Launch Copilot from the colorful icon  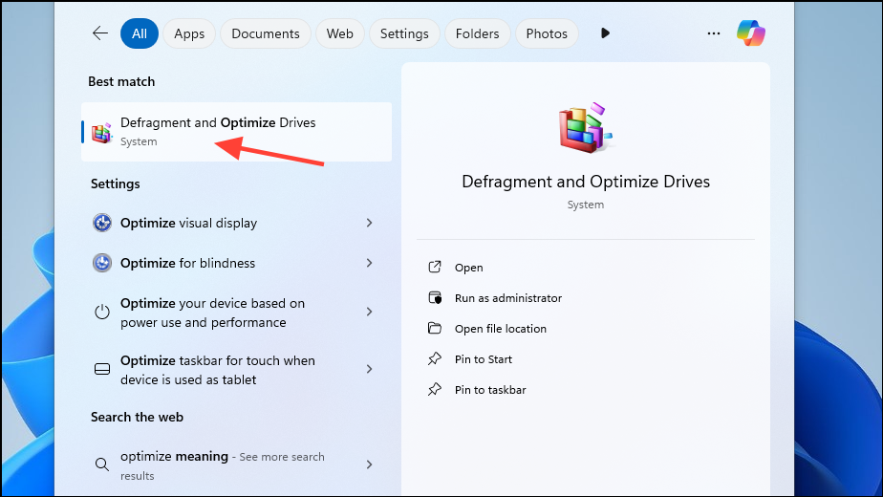click(751, 33)
